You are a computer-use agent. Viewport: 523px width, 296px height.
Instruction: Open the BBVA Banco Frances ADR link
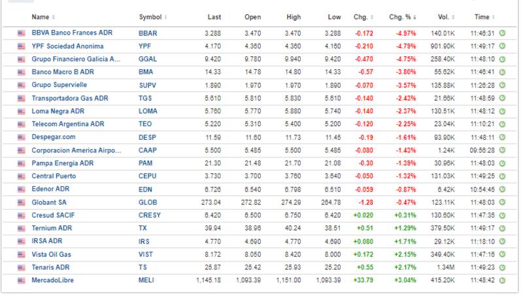point(73,33)
